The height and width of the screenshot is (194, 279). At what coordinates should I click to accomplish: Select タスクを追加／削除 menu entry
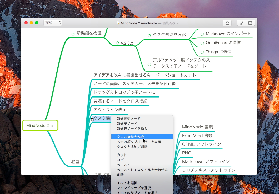tap(142, 147)
